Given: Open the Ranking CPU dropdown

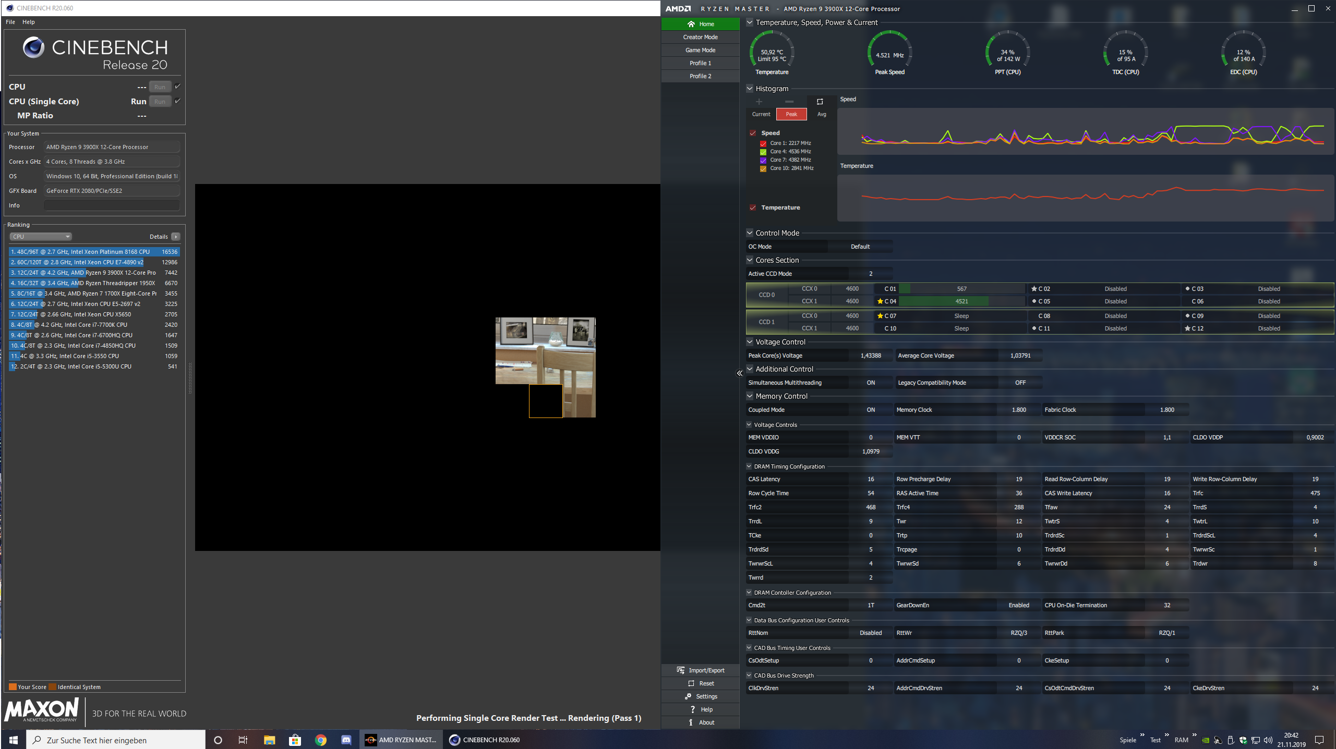Looking at the screenshot, I should 41,237.
